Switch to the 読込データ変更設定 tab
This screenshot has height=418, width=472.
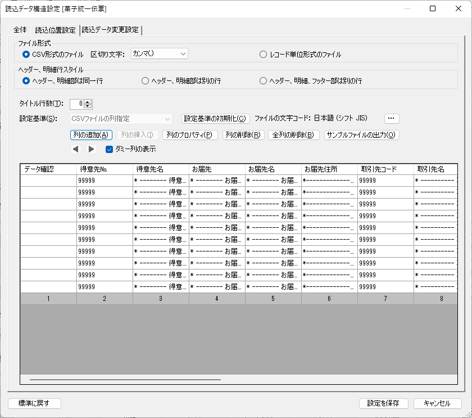tap(110, 30)
